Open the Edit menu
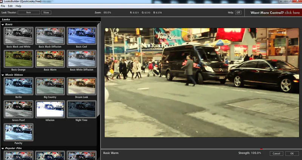 point(10,6)
